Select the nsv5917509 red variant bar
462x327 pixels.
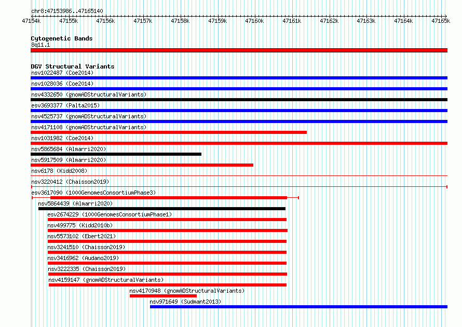[142, 165]
